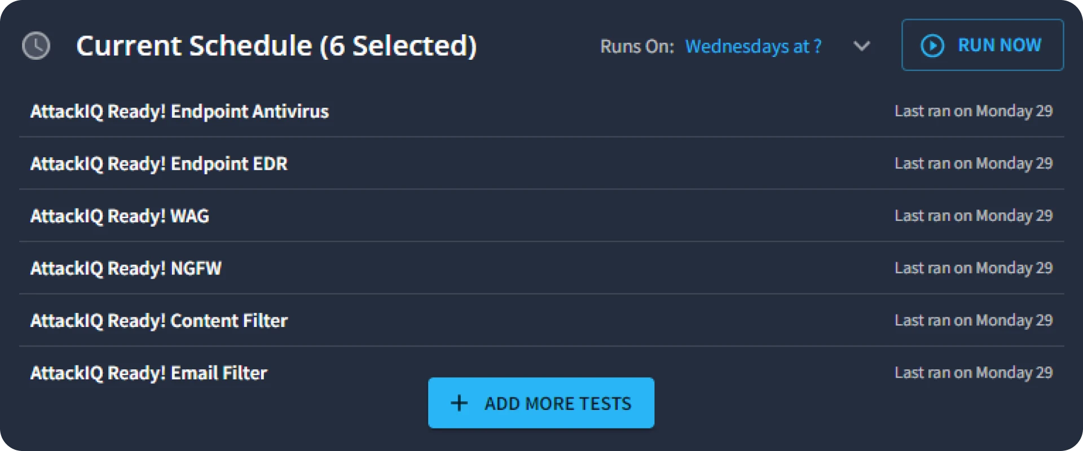
Task: Click NGFW last ran date
Action: (x=973, y=268)
